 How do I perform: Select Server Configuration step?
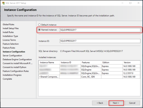click(12, 56)
